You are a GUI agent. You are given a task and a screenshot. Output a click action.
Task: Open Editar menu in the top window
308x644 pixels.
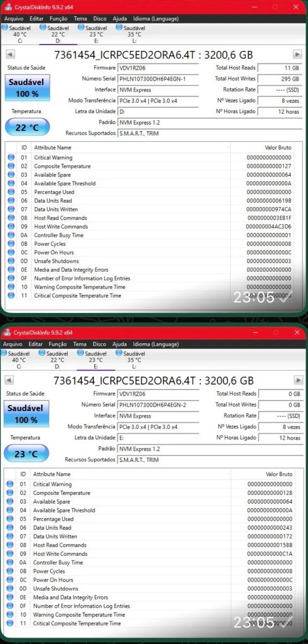click(x=36, y=19)
